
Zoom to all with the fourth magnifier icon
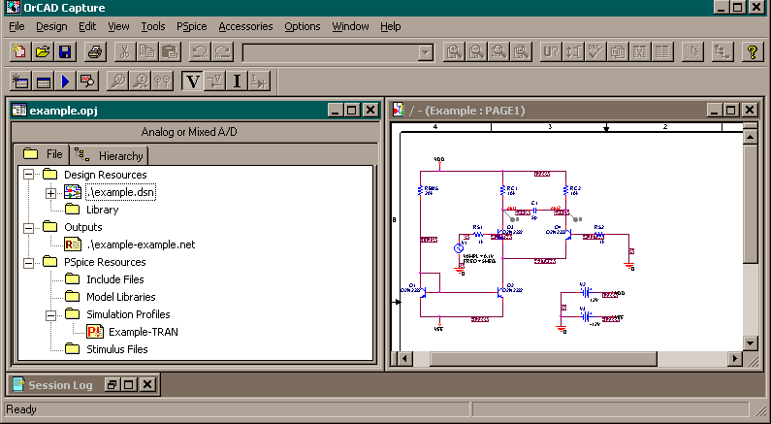[x=521, y=51]
